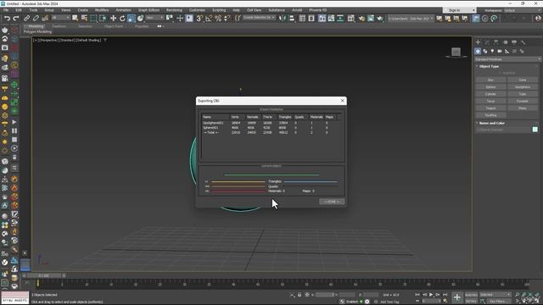Open the Hierarchy tab in command panel
This screenshot has height=305, width=543.
point(495,42)
